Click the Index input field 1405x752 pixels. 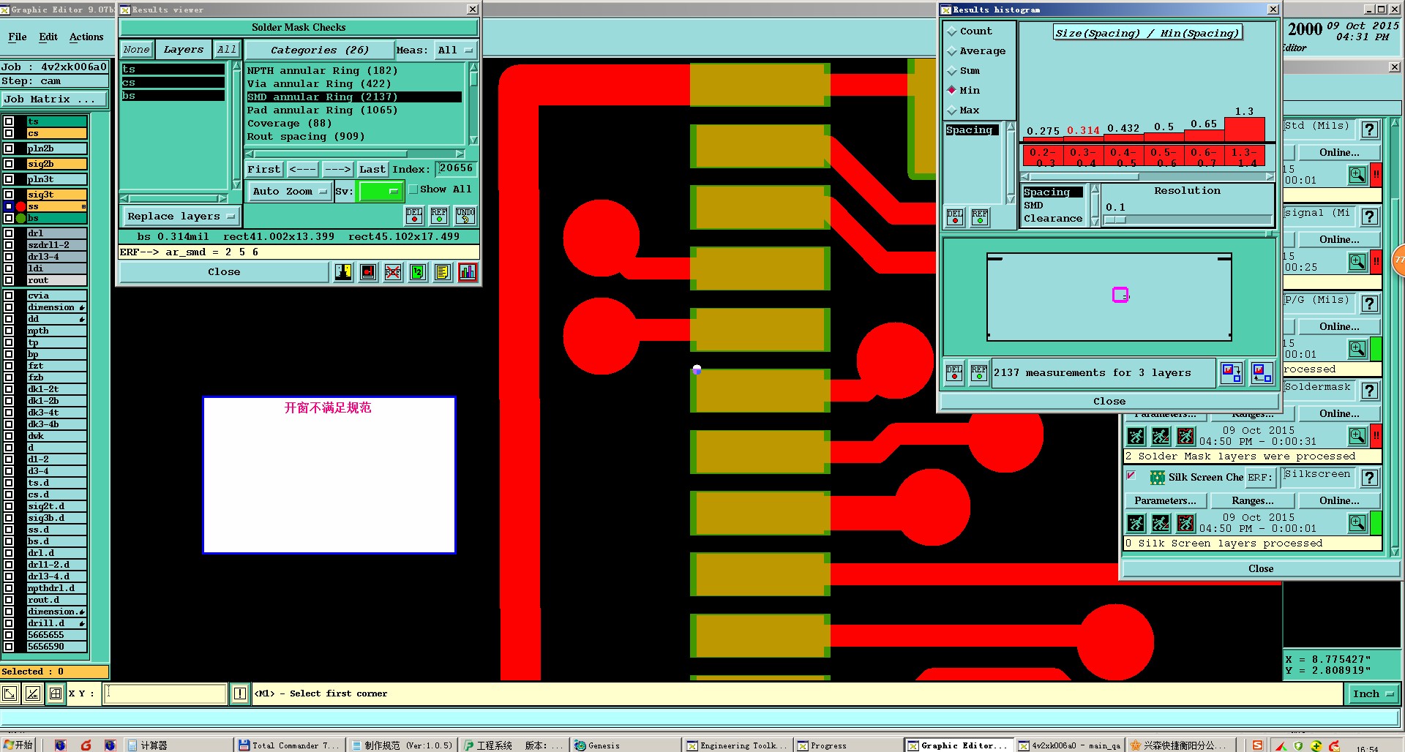[x=457, y=169]
